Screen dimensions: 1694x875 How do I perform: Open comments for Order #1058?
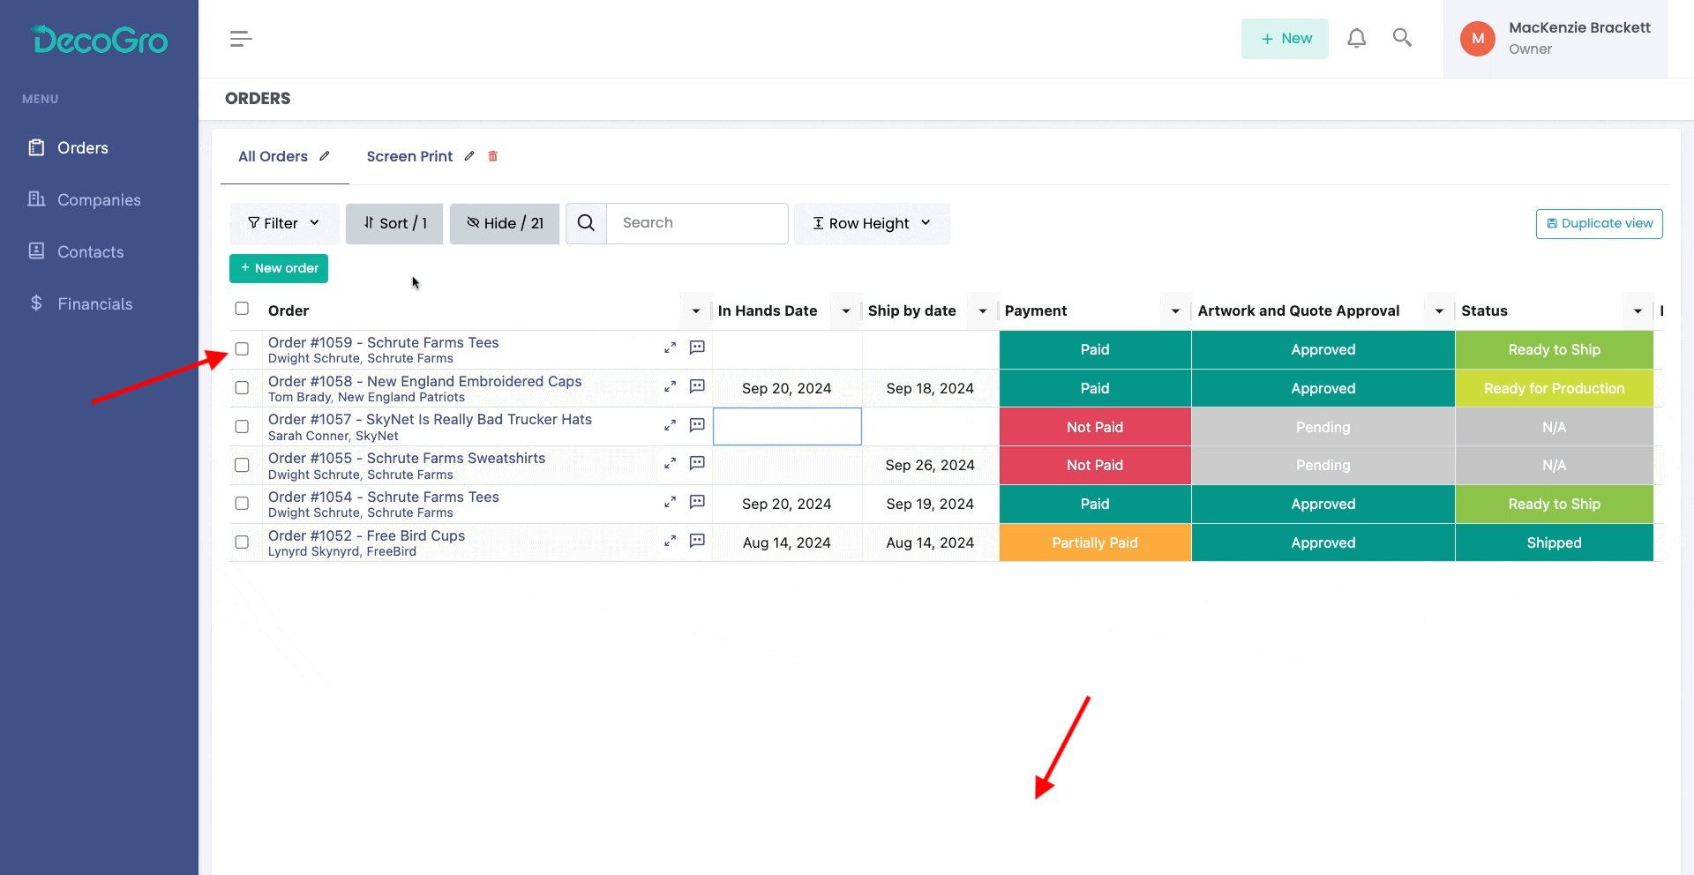click(697, 386)
